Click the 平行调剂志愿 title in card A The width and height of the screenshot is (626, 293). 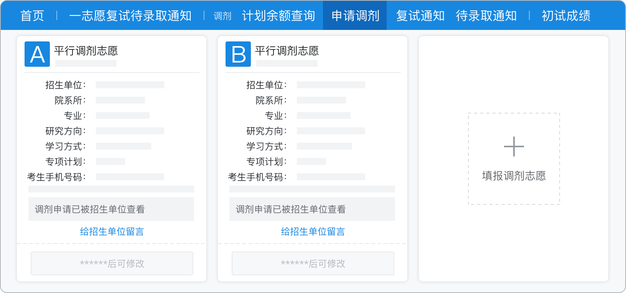point(86,51)
